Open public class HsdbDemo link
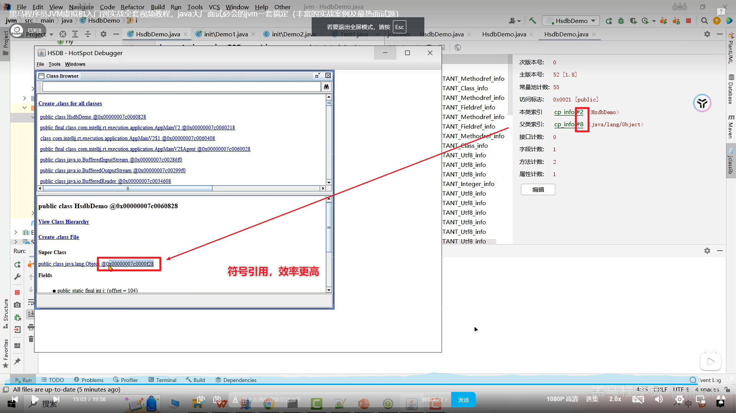 (x=93, y=117)
